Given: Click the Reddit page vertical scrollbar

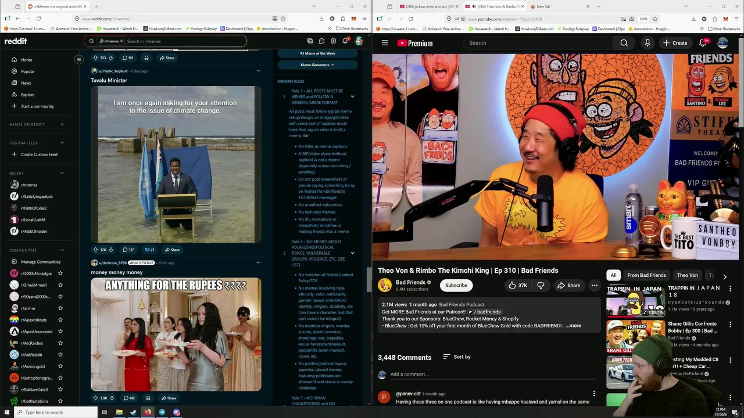Looking at the screenshot, I should pos(369,280).
